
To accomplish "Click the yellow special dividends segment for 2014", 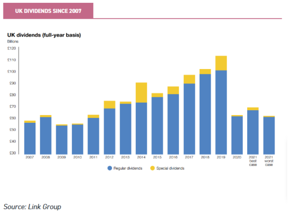I will click(142, 93).
